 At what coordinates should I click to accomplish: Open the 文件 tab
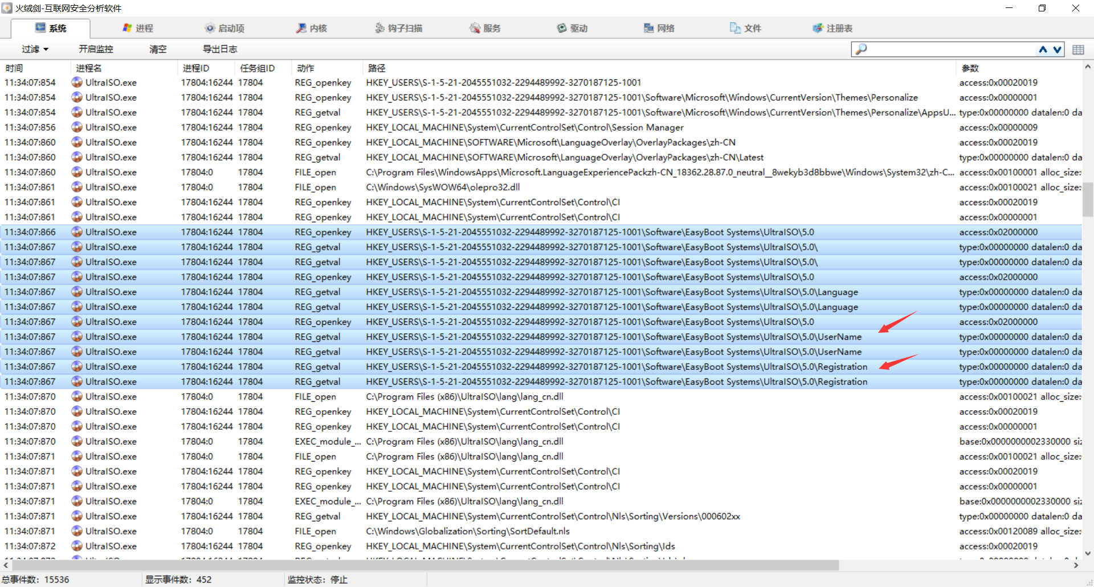click(x=745, y=28)
